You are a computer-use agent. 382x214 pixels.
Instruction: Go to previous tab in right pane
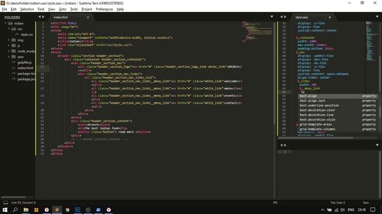(x=281, y=17)
